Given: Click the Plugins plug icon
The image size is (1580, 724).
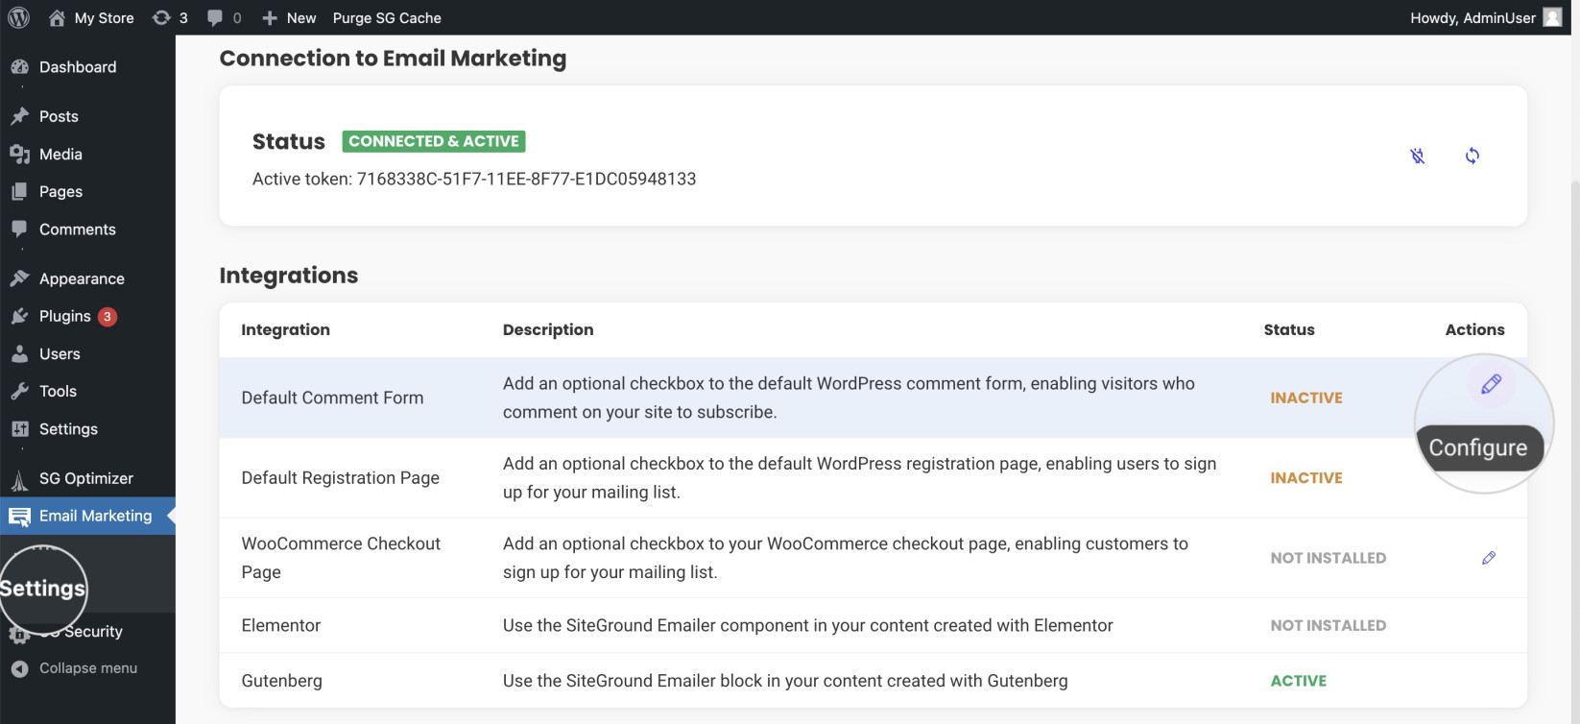Looking at the screenshot, I should [x=19, y=316].
